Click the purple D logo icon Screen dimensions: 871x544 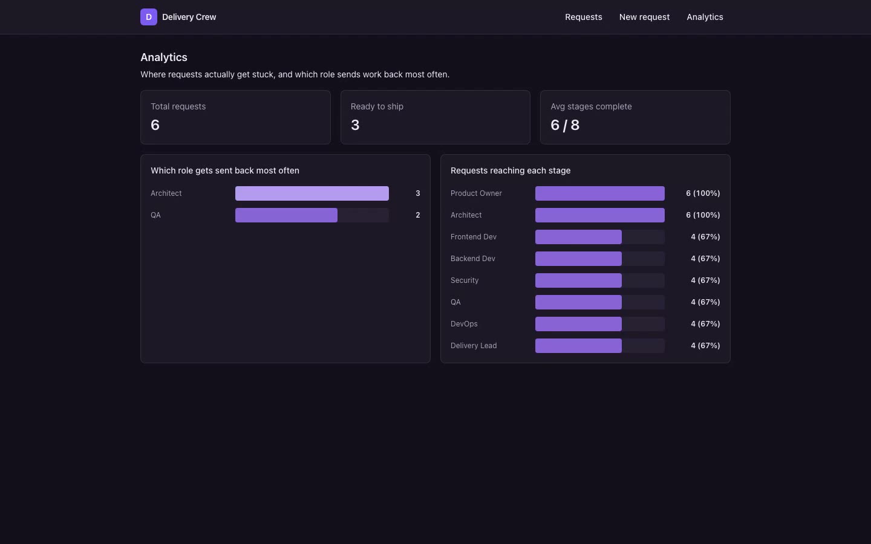tap(149, 17)
